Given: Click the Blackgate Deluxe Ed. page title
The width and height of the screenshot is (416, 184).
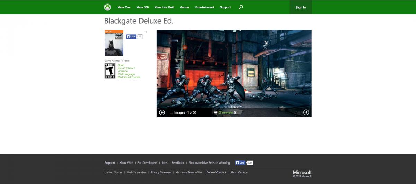Looking at the screenshot, I should 139,21.
